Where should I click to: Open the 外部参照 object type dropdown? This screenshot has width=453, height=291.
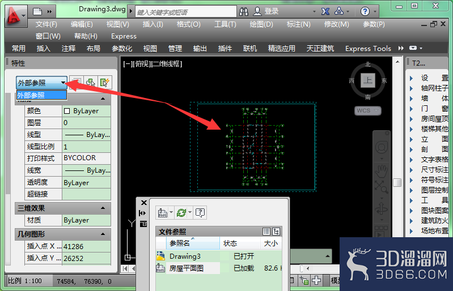pos(41,83)
